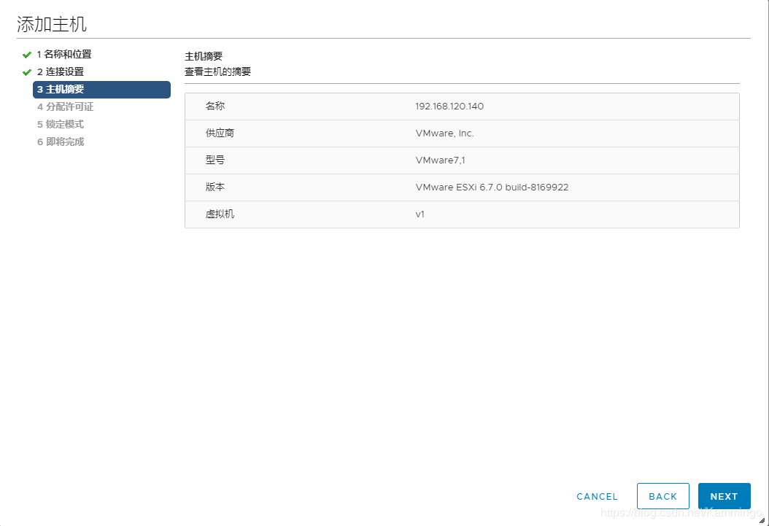This screenshot has width=769, height=526.
Task: Cancel the 添加主机 wizard
Action: coord(597,496)
